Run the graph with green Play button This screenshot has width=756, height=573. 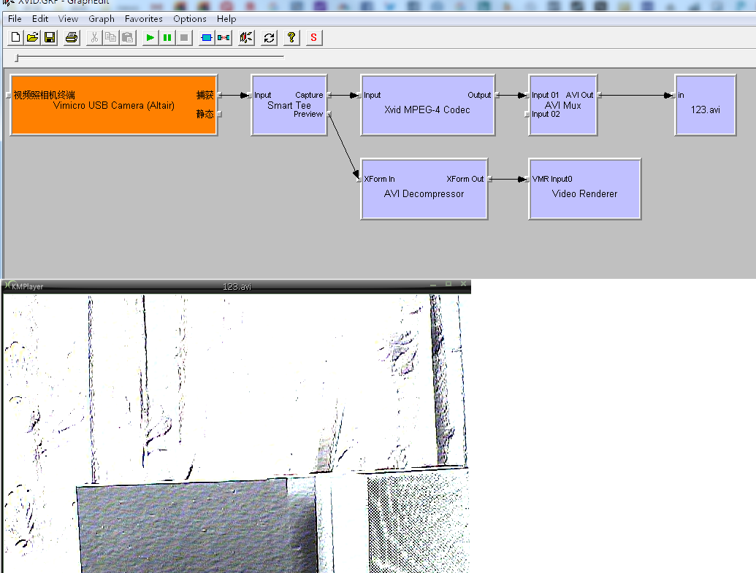coord(150,37)
